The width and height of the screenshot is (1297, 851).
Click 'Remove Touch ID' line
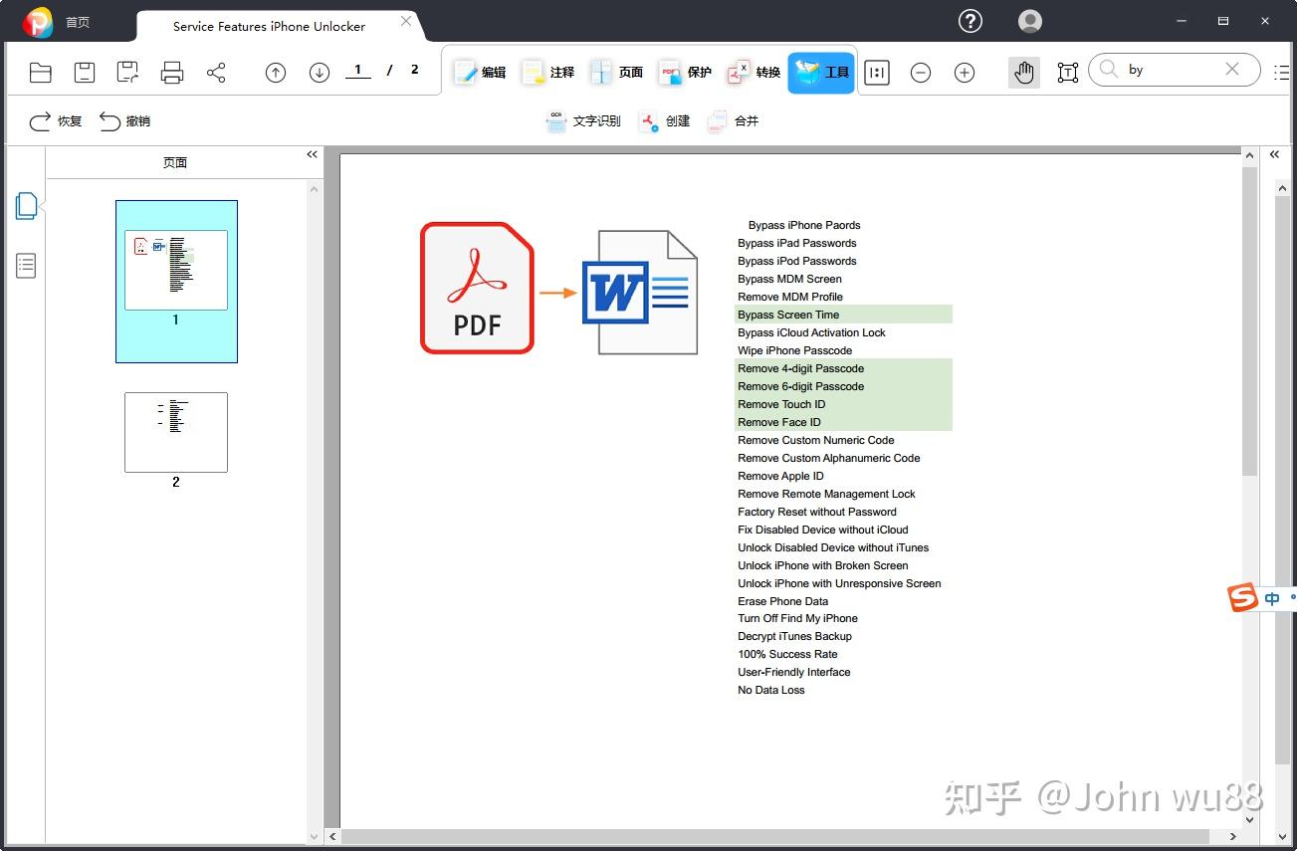click(x=781, y=404)
